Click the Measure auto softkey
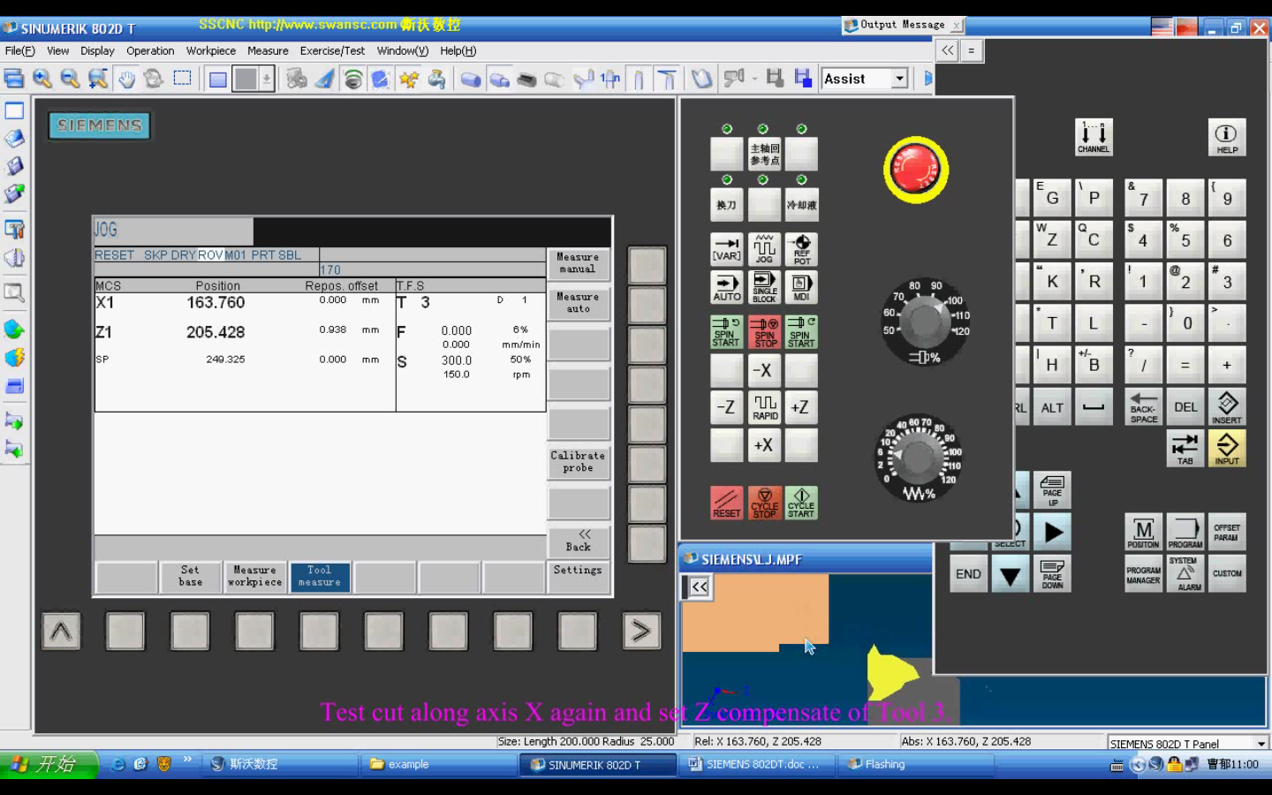The image size is (1272, 795). tap(578, 303)
